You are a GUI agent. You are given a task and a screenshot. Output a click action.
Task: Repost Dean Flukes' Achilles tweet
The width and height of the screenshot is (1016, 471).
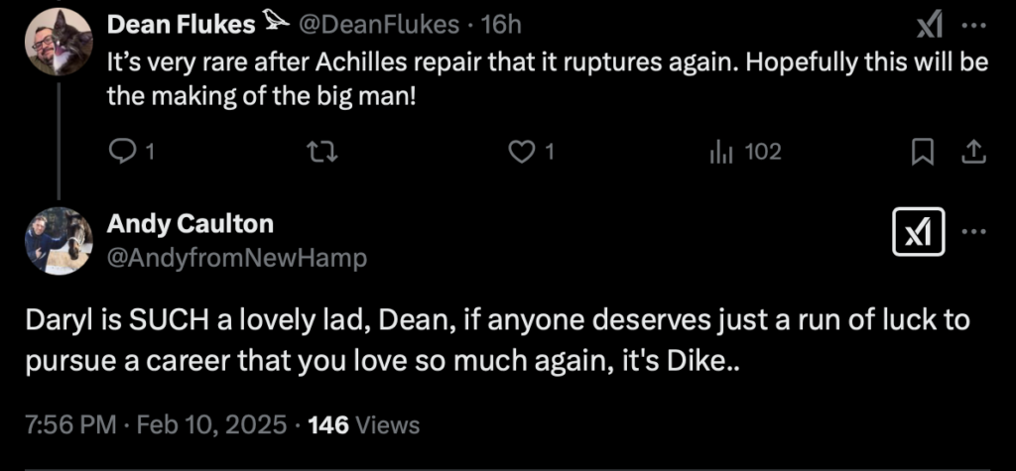[324, 152]
